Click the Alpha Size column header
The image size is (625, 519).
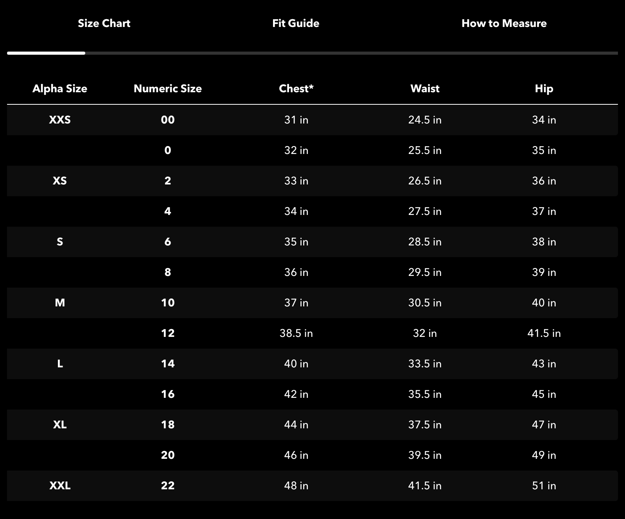click(x=60, y=89)
